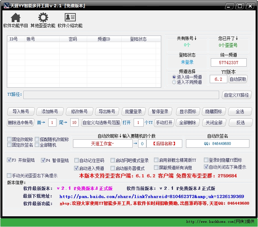Click the app icon in title bar
Image resolution: width=258 pixels, height=227 pixels.
pos(6,6)
